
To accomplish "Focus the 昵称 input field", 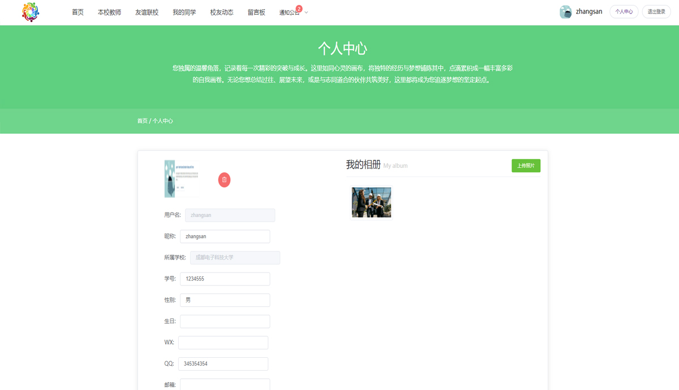I will tap(225, 236).
